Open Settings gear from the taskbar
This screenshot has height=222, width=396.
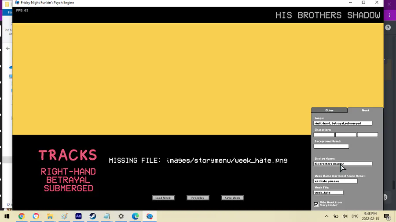click(x=121, y=216)
